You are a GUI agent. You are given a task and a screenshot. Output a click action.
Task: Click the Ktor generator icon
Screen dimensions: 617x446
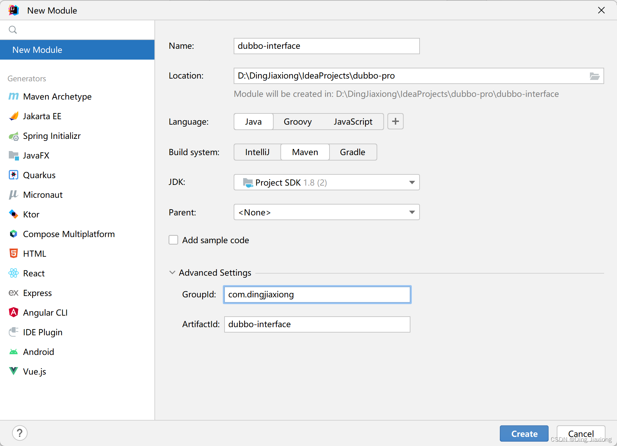[x=14, y=214]
